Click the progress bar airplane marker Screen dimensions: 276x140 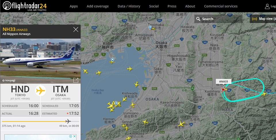pyautogui.click(x=68, y=121)
